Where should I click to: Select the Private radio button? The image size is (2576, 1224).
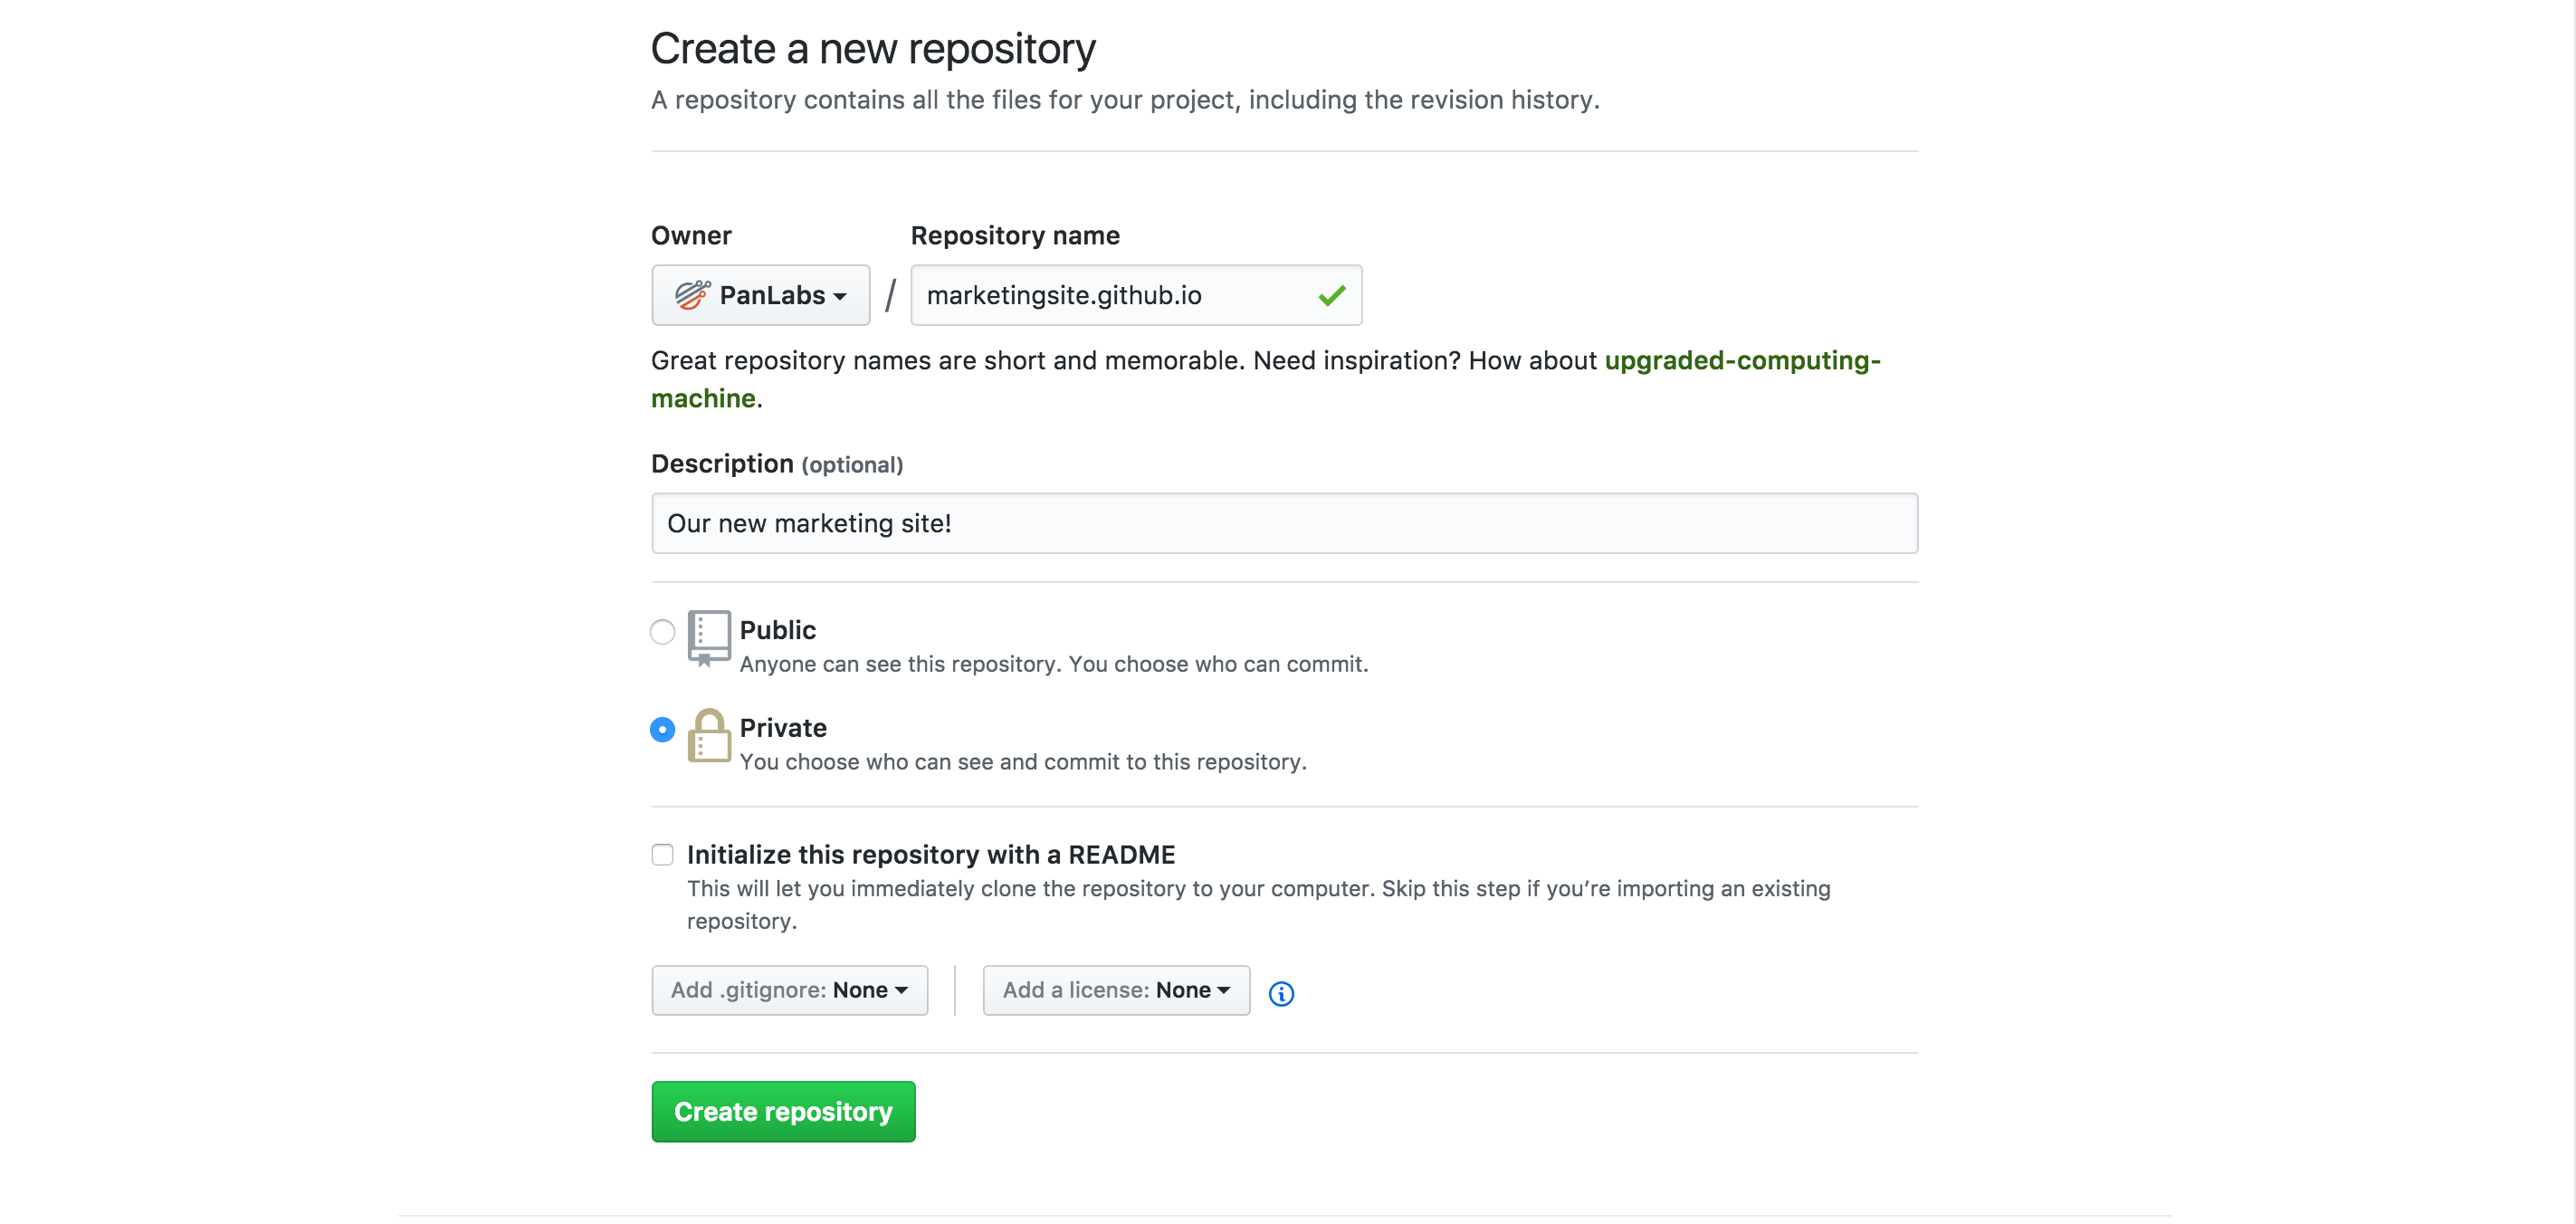pyautogui.click(x=661, y=730)
